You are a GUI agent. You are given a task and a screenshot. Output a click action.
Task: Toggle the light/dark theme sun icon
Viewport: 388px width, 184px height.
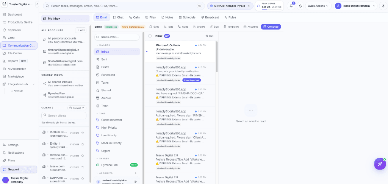pyautogui.click(x=383, y=6)
